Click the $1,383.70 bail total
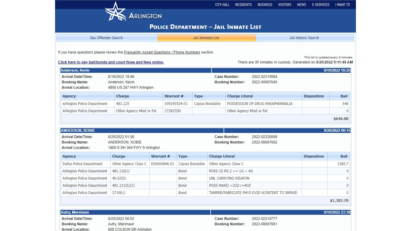Screen dimensions: 411x231 [x=339, y=201]
